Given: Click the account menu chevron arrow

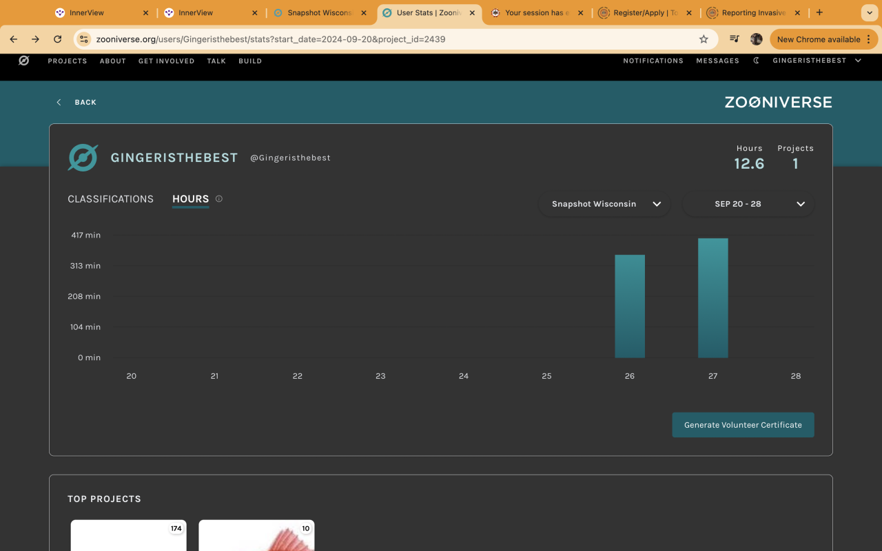Looking at the screenshot, I should click(x=858, y=61).
